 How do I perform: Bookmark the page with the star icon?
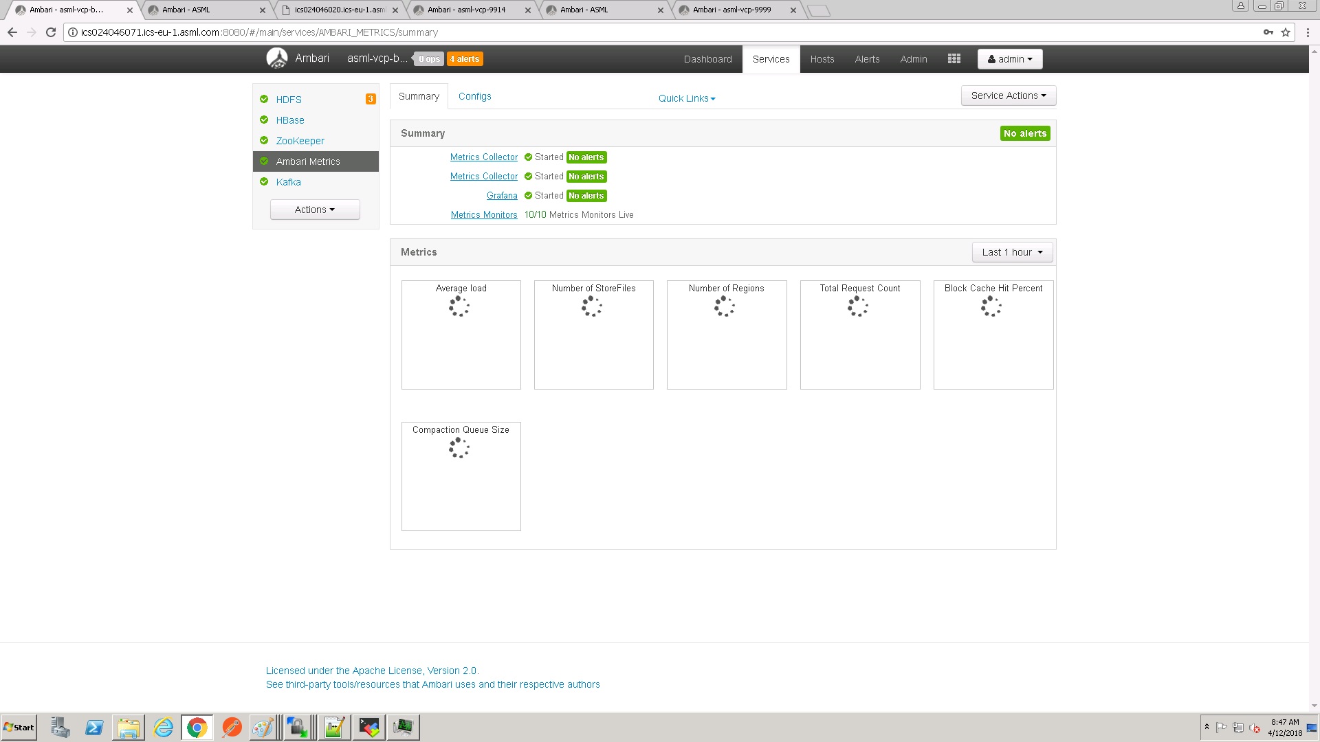tap(1286, 32)
